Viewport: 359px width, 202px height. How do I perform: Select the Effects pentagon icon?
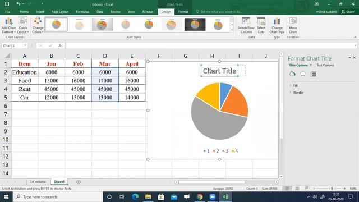click(x=303, y=74)
